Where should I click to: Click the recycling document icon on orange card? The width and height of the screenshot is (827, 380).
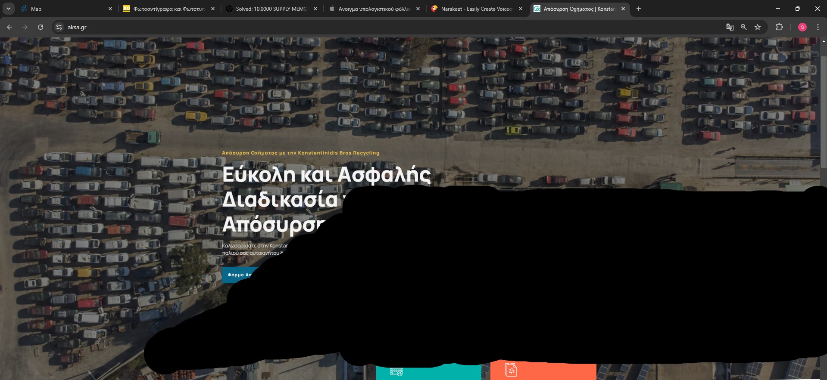(x=511, y=370)
